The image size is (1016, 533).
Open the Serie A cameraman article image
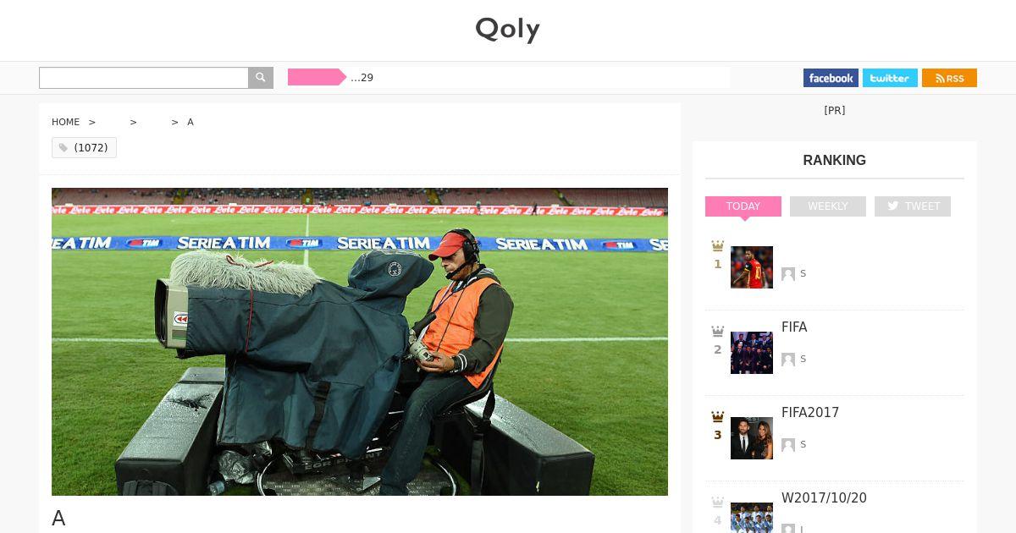[360, 342]
